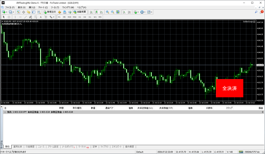Open the チャート (C) menu
The height and width of the screenshot is (154, 265).
[43, 8]
